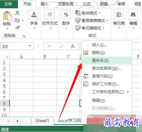Select column C header
This screenshot has width=142, height=132.
pos(68,57)
